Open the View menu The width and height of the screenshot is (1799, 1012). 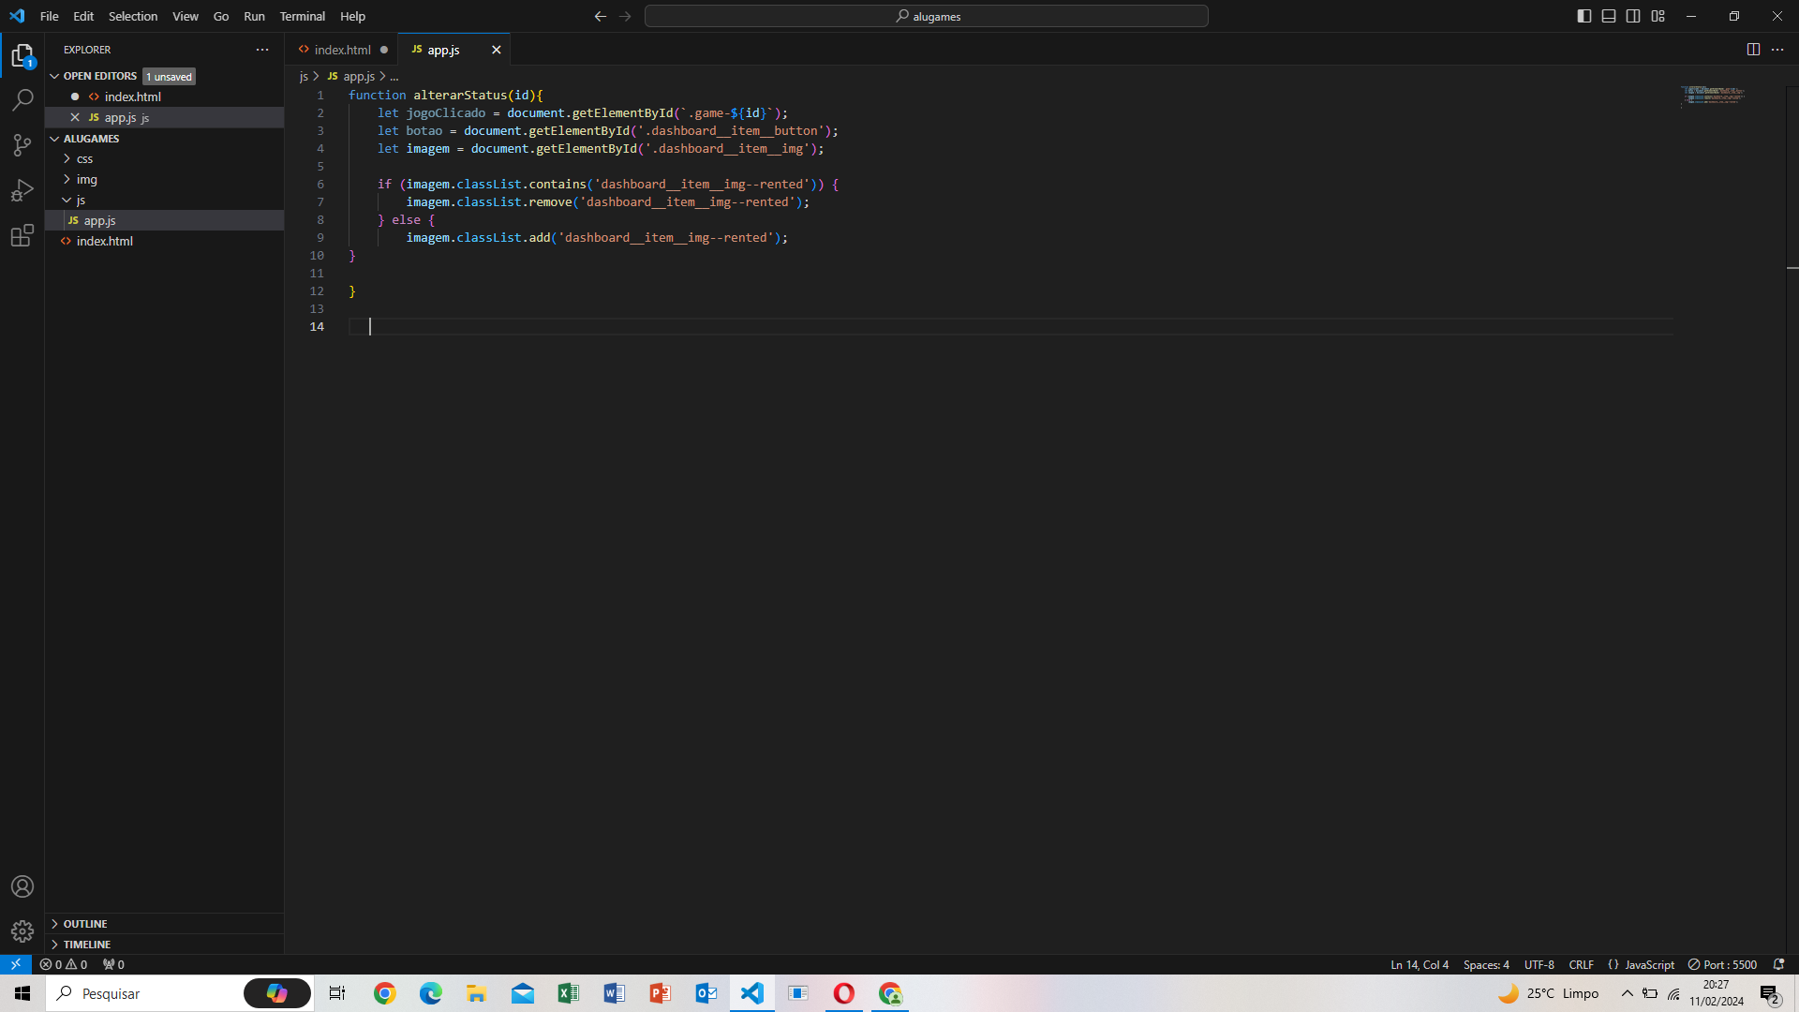(x=186, y=16)
